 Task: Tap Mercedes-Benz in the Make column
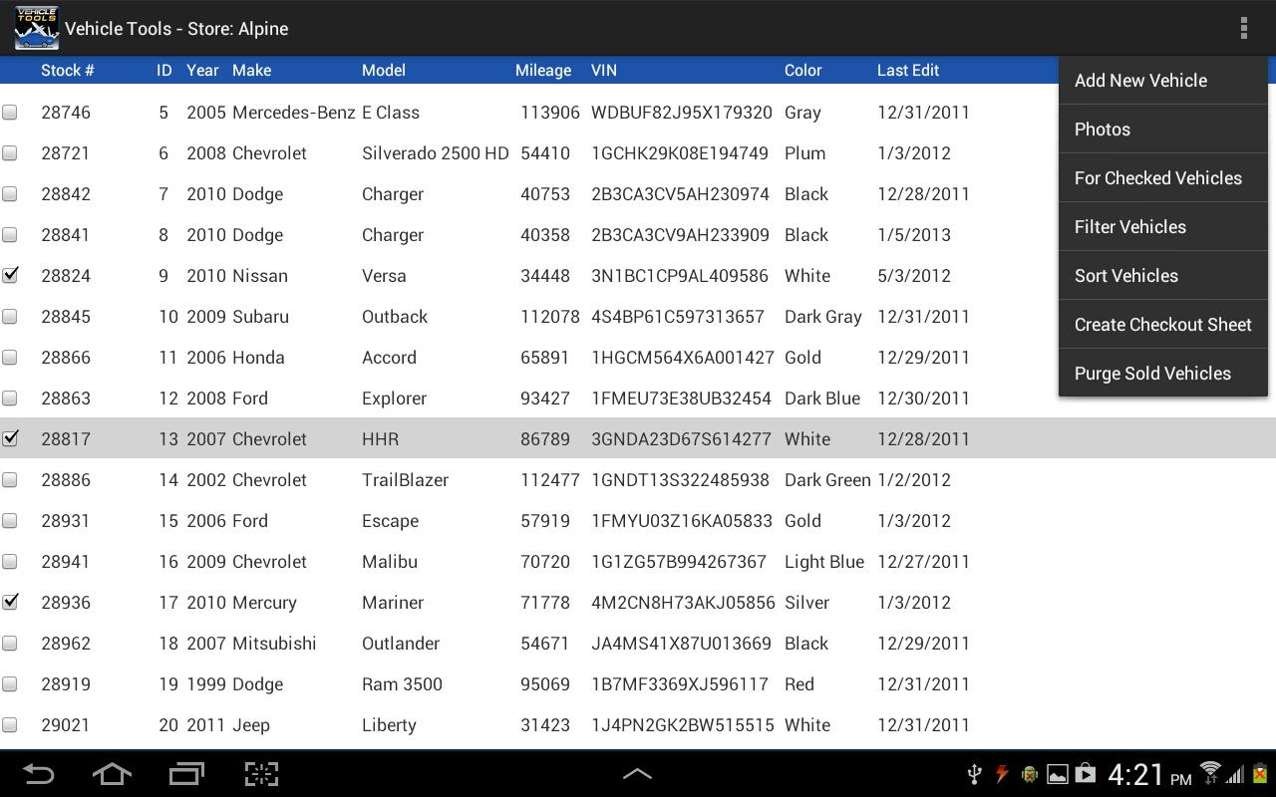[294, 113]
